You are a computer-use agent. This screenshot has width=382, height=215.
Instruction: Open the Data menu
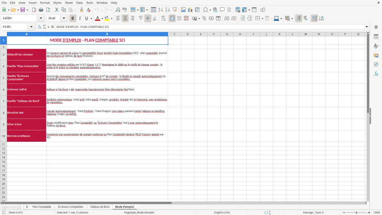click(79, 3)
